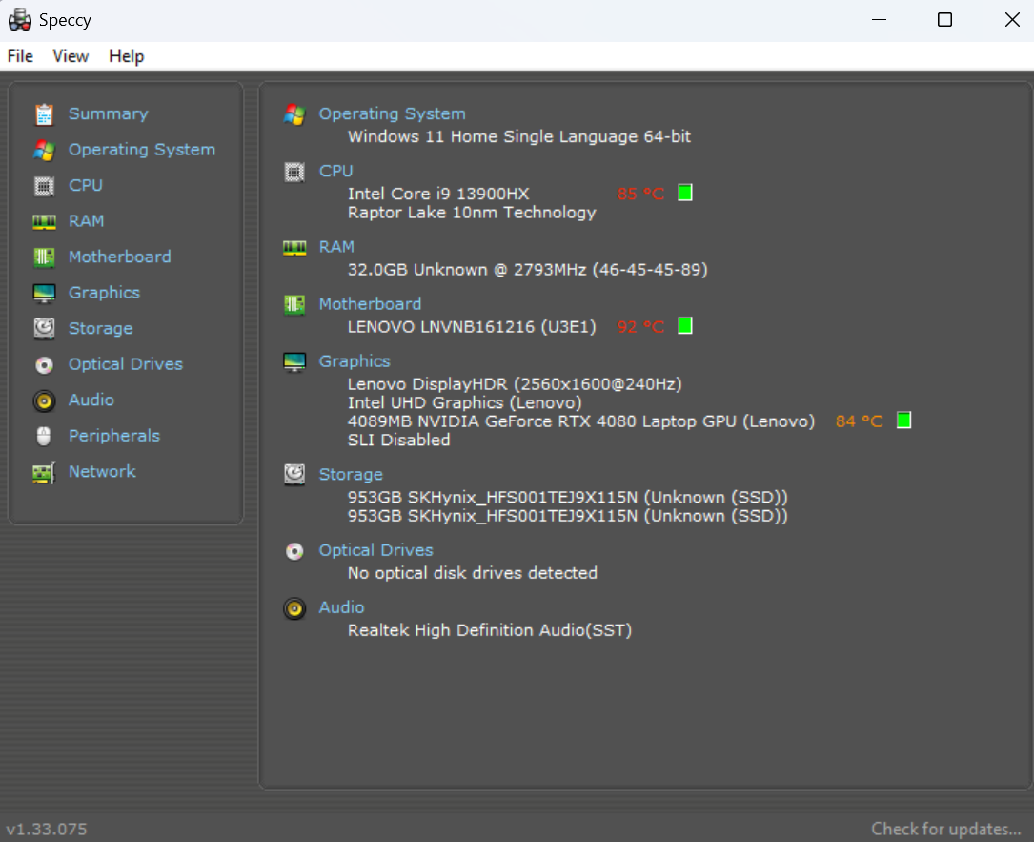
Task: Maximize the Speccy window
Action: 945,20
